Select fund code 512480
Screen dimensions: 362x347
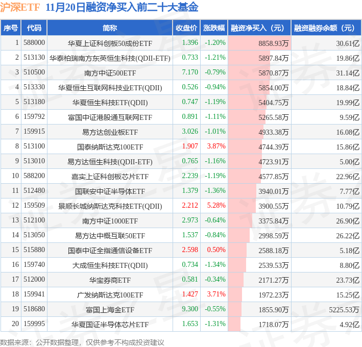[x=34, y=190]
